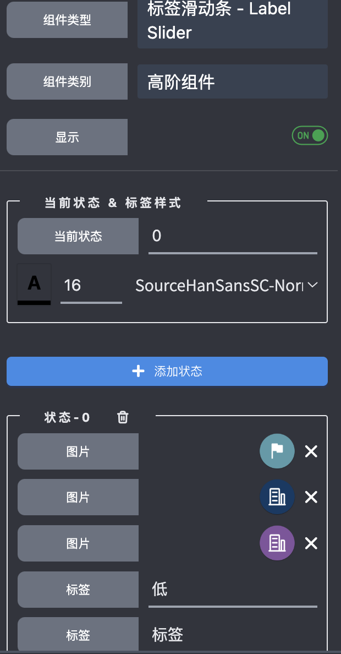341x654 pixels.
Task: Remove the dark blue building image with X
Action: (311, 497)
